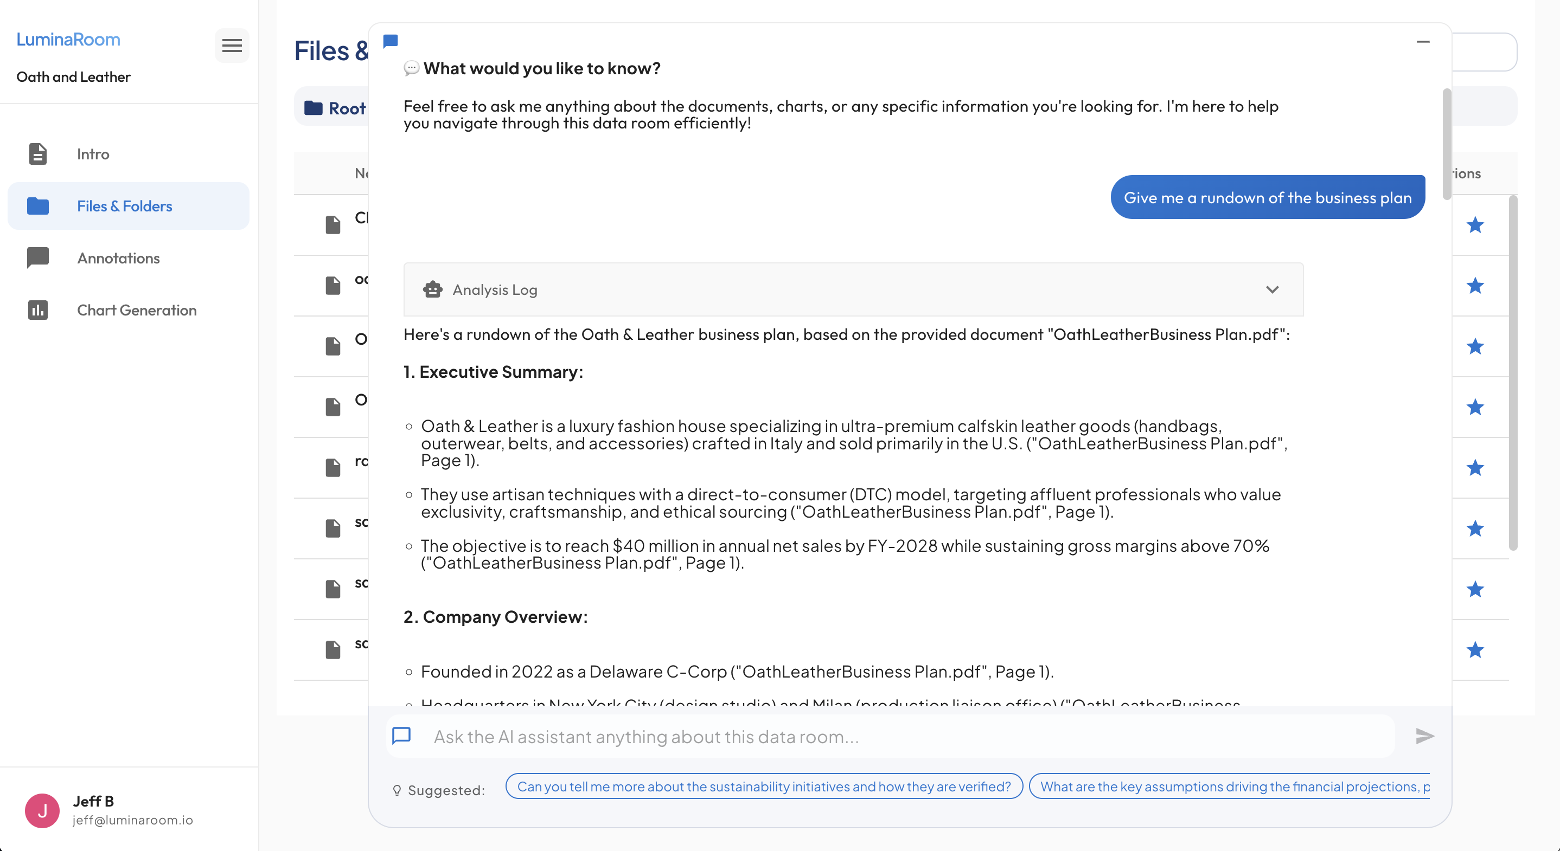Viewport: 1560px width, 851px height.
Task: Click the Executive Summary heading
Action: 494,372
